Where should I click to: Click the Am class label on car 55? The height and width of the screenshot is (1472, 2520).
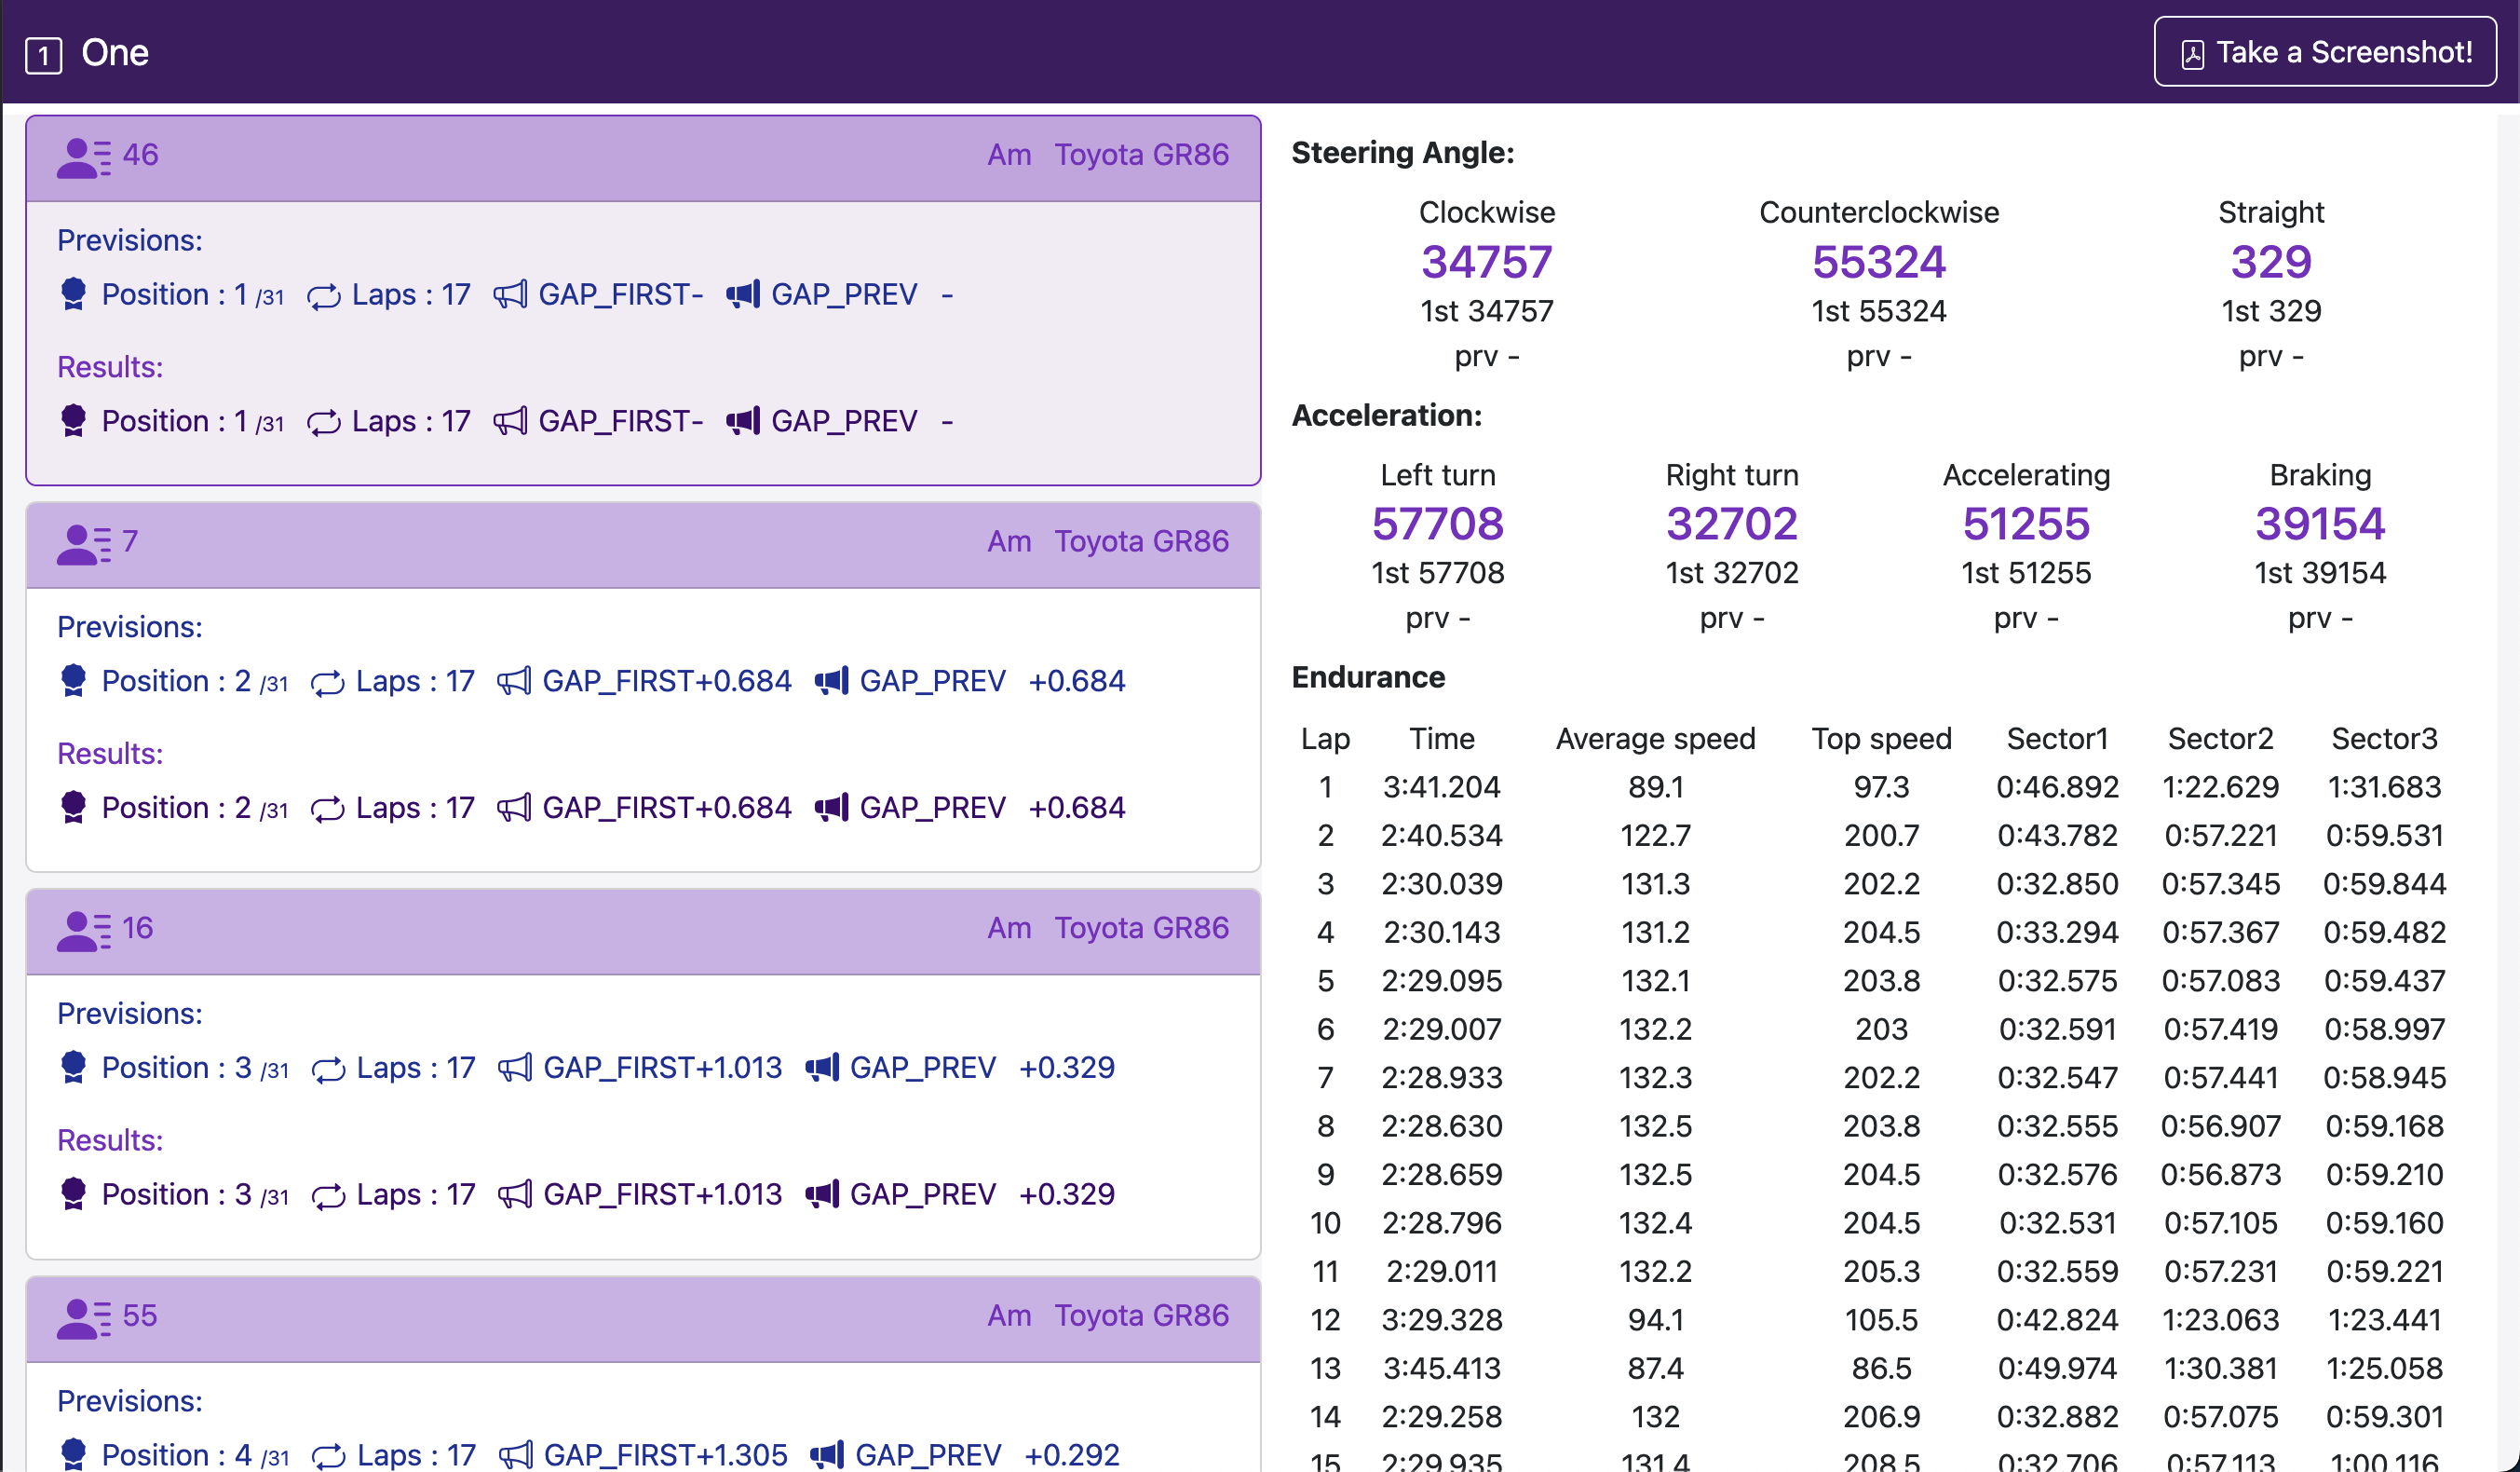click(x=1009, y=1315)
